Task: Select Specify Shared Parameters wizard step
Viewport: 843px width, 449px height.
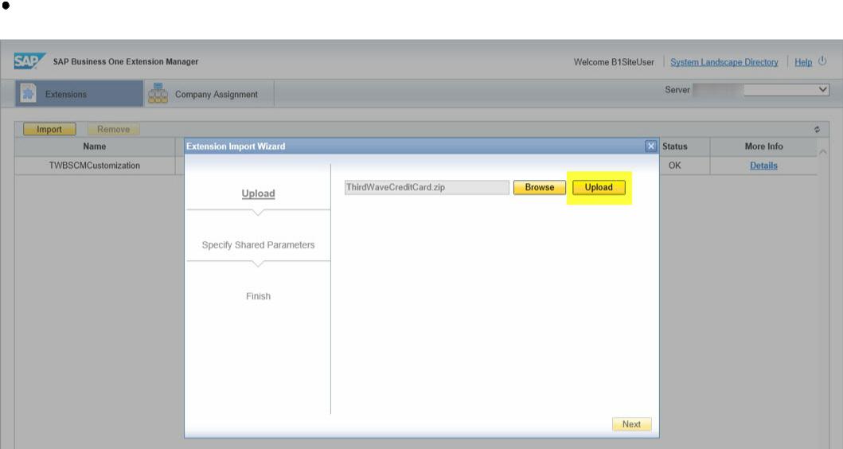Action: click(258, 244)
